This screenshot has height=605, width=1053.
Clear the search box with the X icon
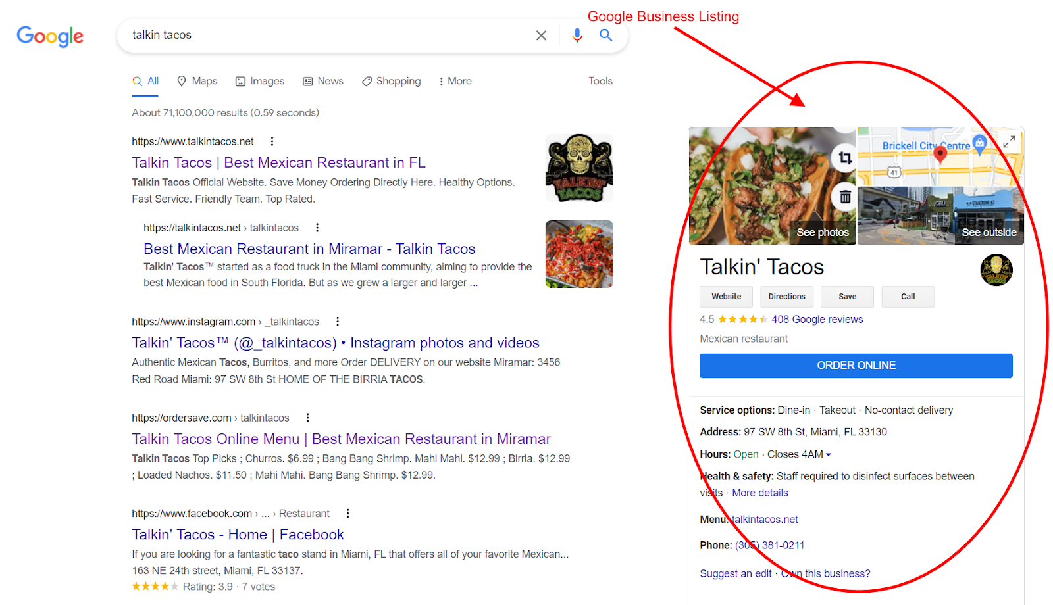coord(541,36)
